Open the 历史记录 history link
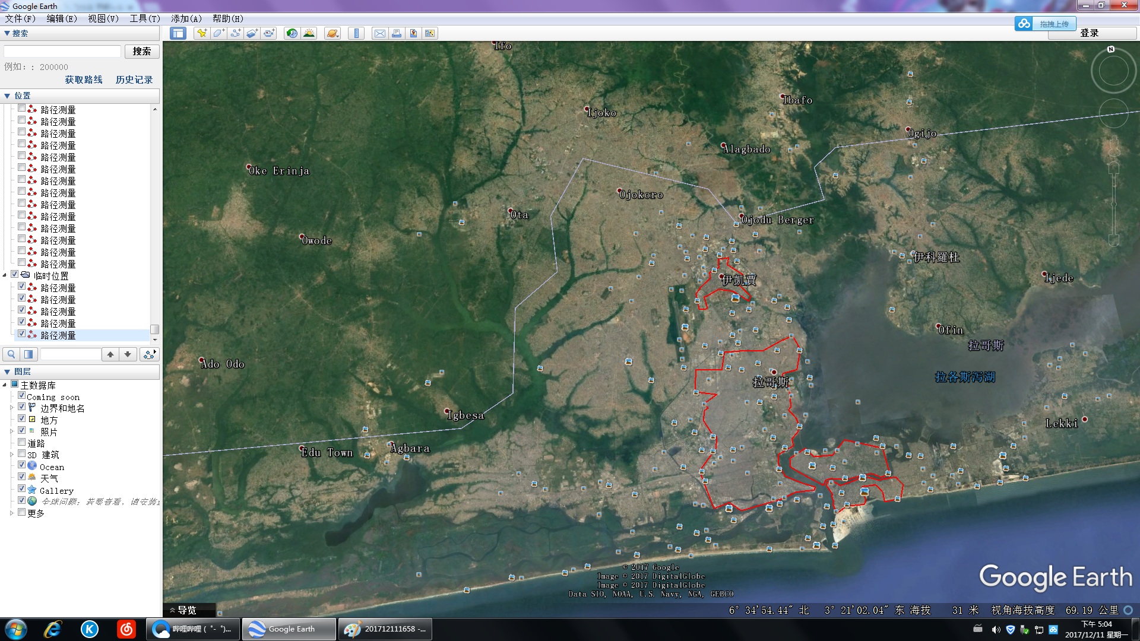This screenshot has width=1140, height=641. pos(134,80)
